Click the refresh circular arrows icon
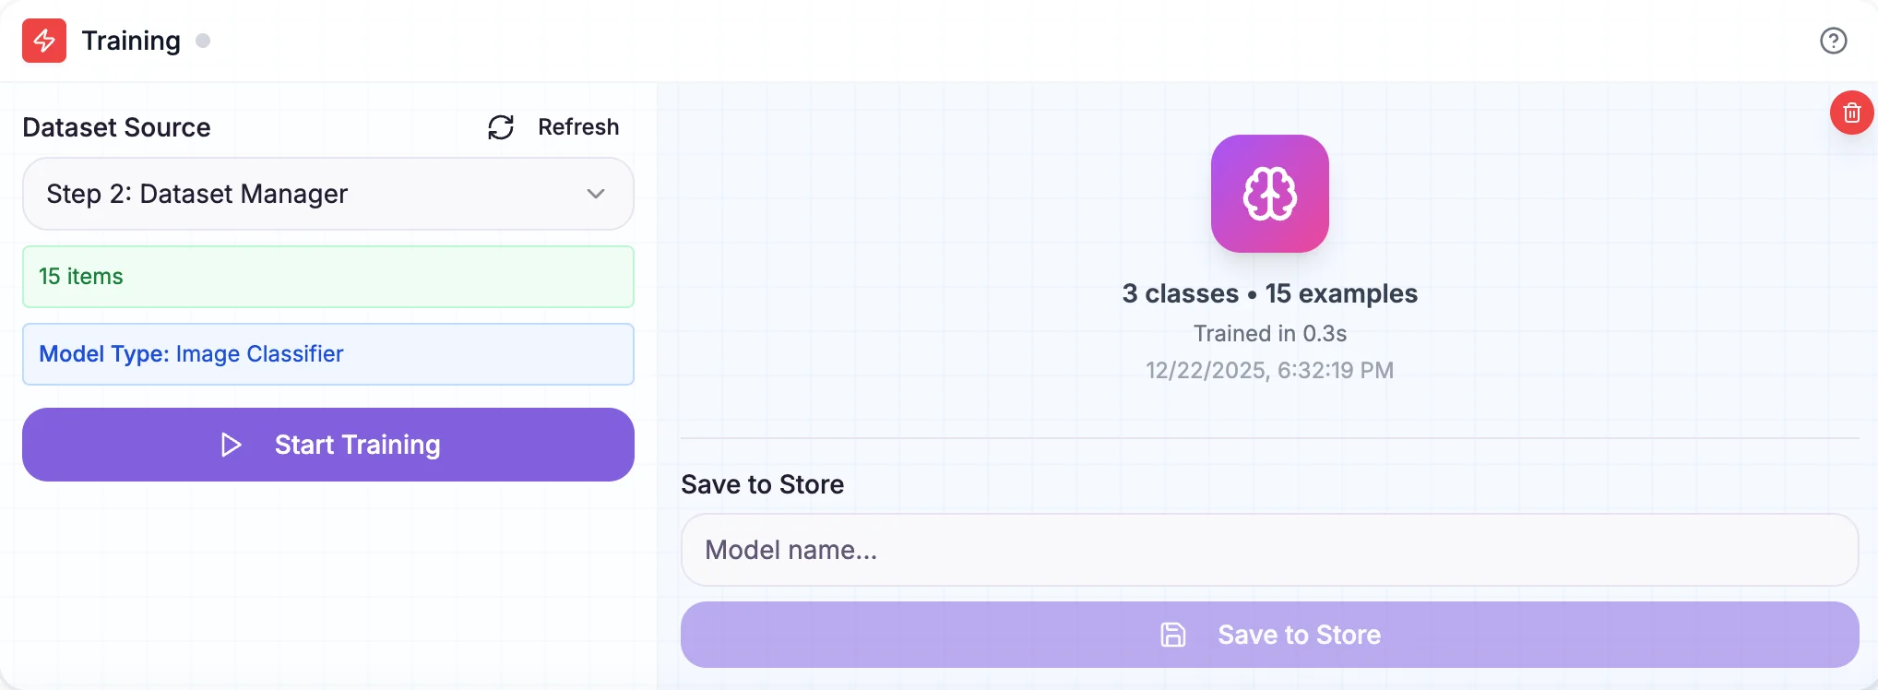The width and height of the screenshot is (1878, 690). (499, 127)
